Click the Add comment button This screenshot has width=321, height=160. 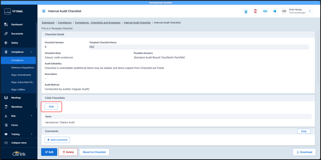pos(57,140)
